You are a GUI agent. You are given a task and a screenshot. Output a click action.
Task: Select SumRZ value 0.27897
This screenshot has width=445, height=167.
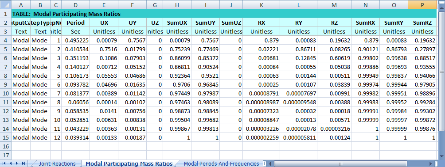422,49
